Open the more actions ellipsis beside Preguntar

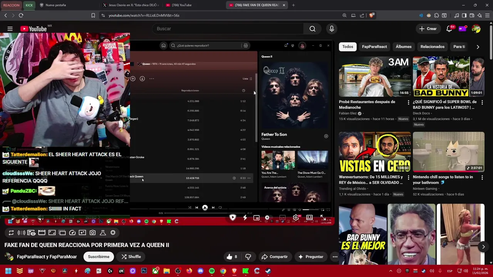[x=335, y=257]
